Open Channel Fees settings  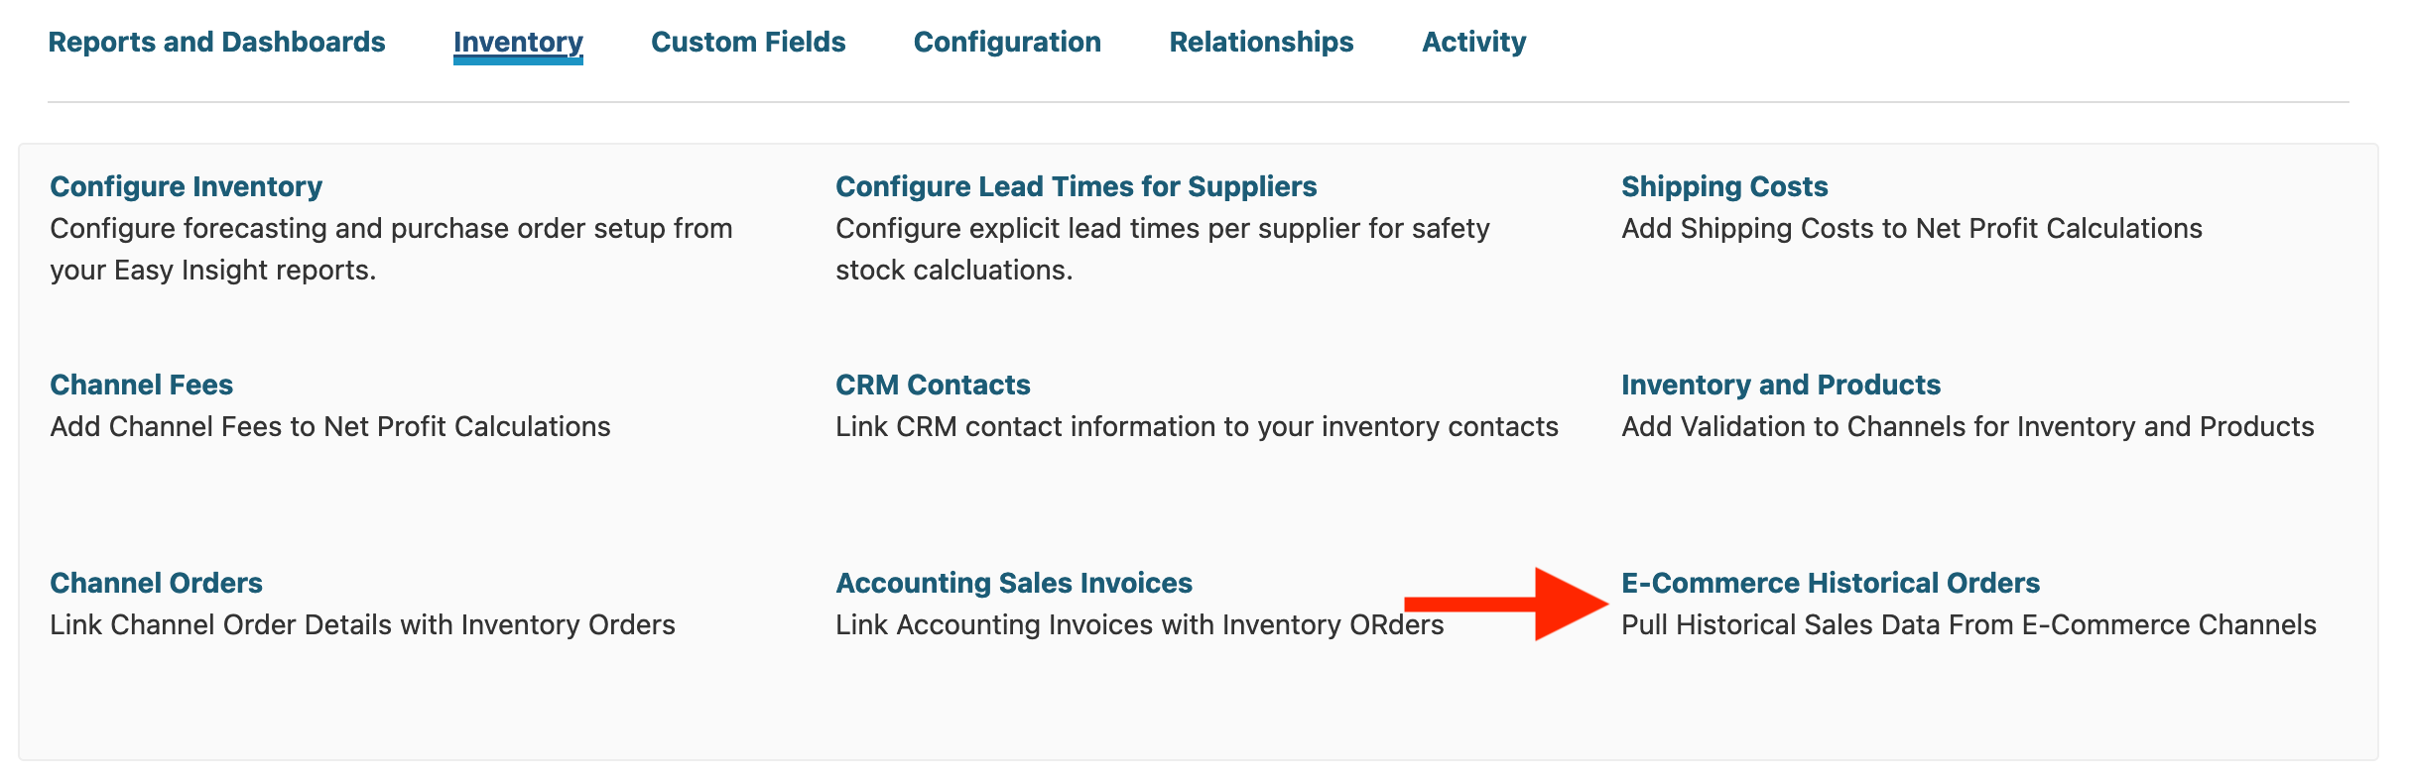[142, 385]
